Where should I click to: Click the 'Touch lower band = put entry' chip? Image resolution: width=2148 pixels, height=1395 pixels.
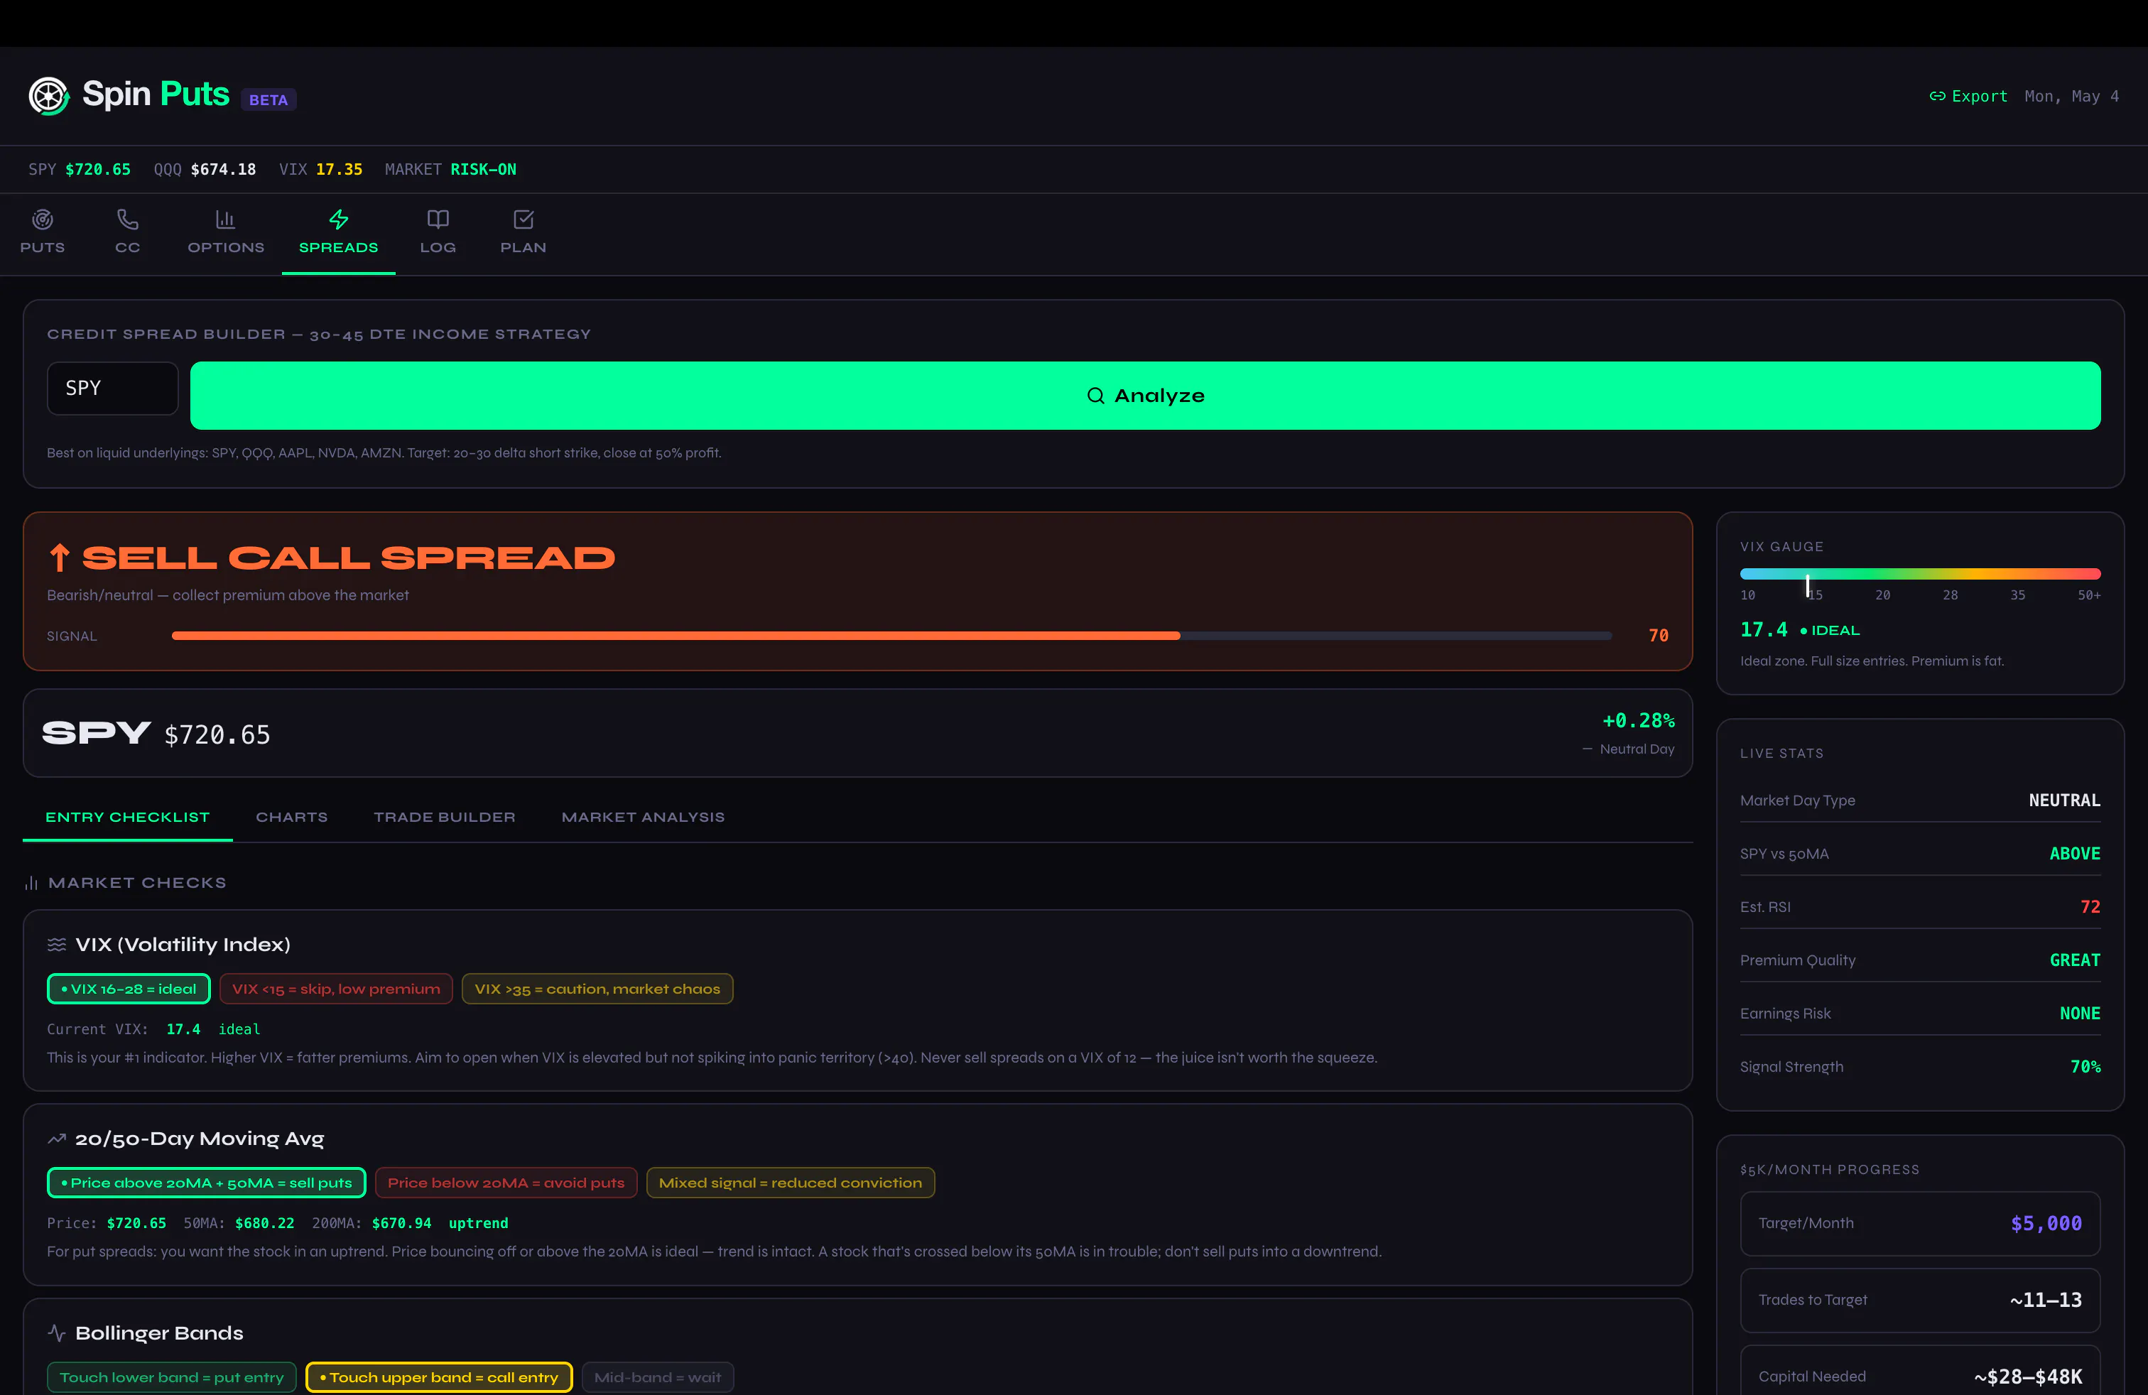pos(171,1377)
